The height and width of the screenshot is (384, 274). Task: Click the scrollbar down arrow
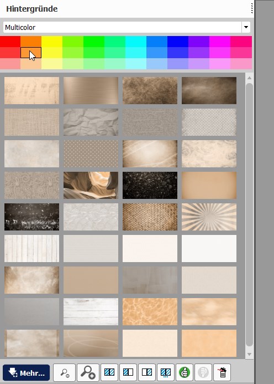pos(249,354)
